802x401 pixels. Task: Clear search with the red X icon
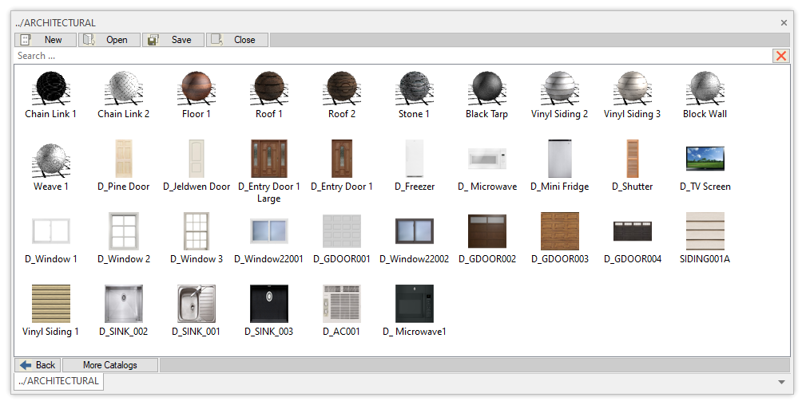tap(780, 56)
